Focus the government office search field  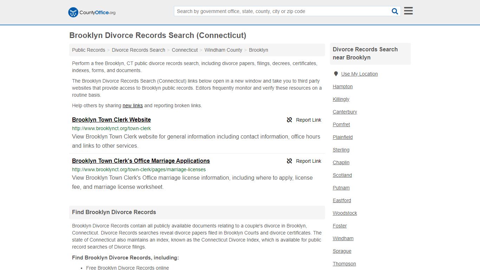pyautogui.click(x=283, y=11)
